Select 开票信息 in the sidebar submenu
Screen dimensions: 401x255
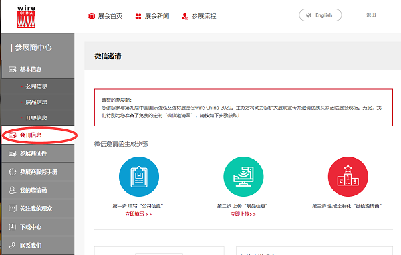click(x=38, y=118)
